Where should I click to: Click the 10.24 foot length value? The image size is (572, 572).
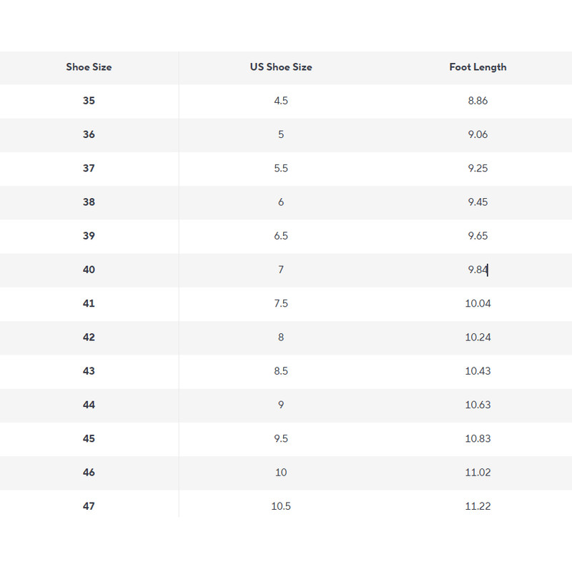pyautogui.click(x=478, y=337)
